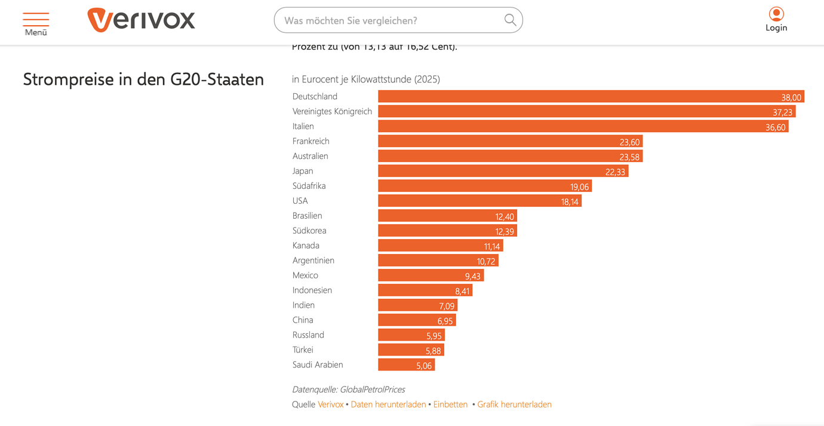Click the 'Einbetten' link

click(x=450, y=404)
